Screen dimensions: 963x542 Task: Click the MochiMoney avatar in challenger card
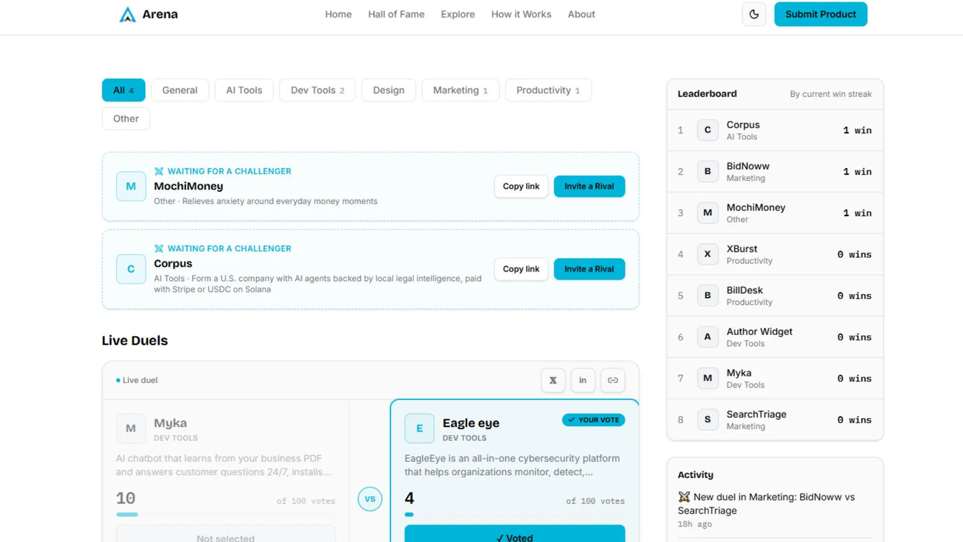(131, 187)
